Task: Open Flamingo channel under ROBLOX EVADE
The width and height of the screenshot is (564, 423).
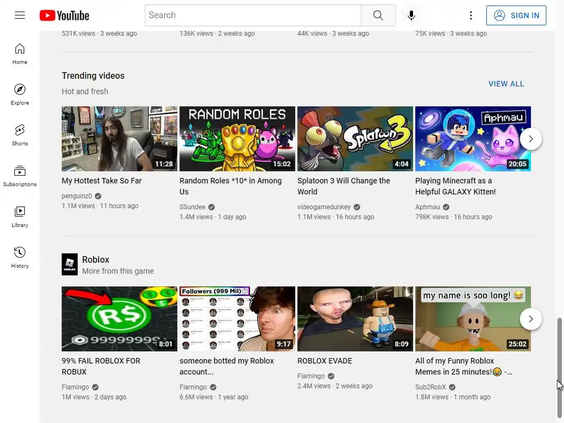Action: tap(311, 376)
